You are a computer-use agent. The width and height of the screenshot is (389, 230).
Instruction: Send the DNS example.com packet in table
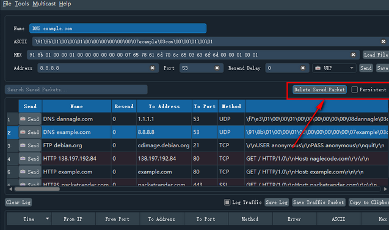point(30,132)
